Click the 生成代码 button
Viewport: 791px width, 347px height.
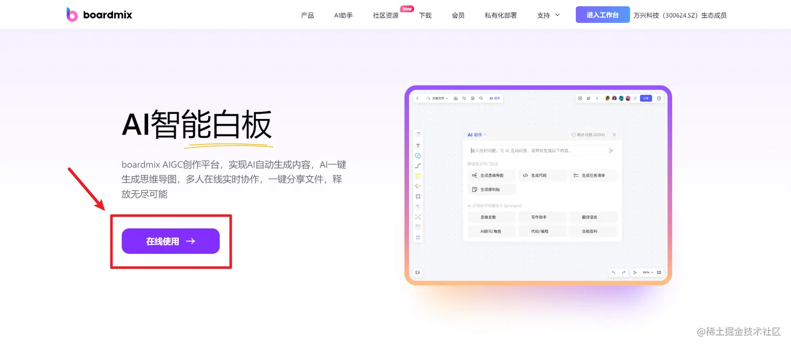pos(543,175)
